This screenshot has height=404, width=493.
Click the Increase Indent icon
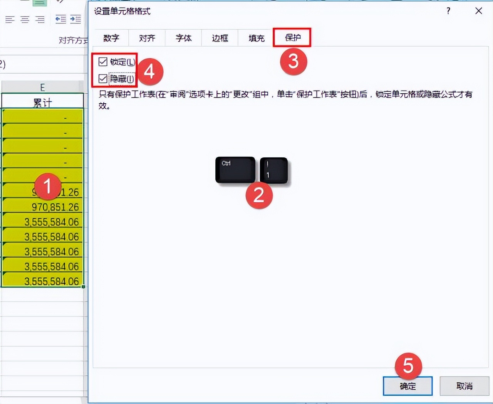[75, 19]
